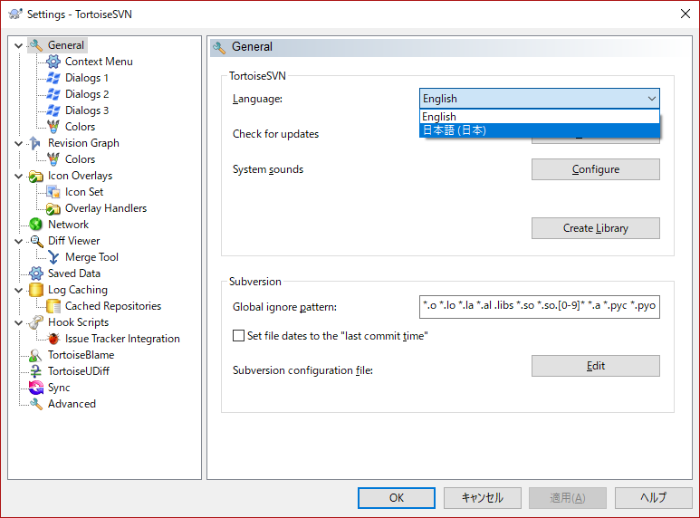Select English in the language list
Viewport: 700px width, 518px height.
coord(540,117)
